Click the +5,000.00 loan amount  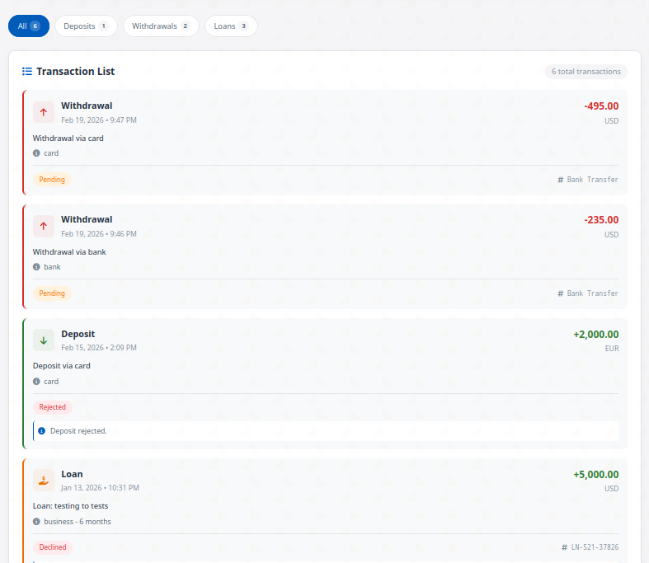[596, 475]
